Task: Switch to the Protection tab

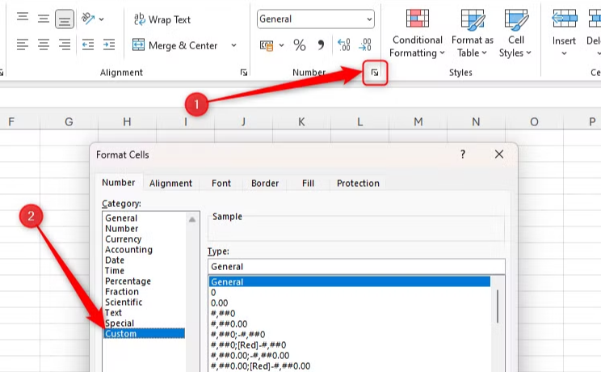Action: pyautogui.click(x=358, y=183)
